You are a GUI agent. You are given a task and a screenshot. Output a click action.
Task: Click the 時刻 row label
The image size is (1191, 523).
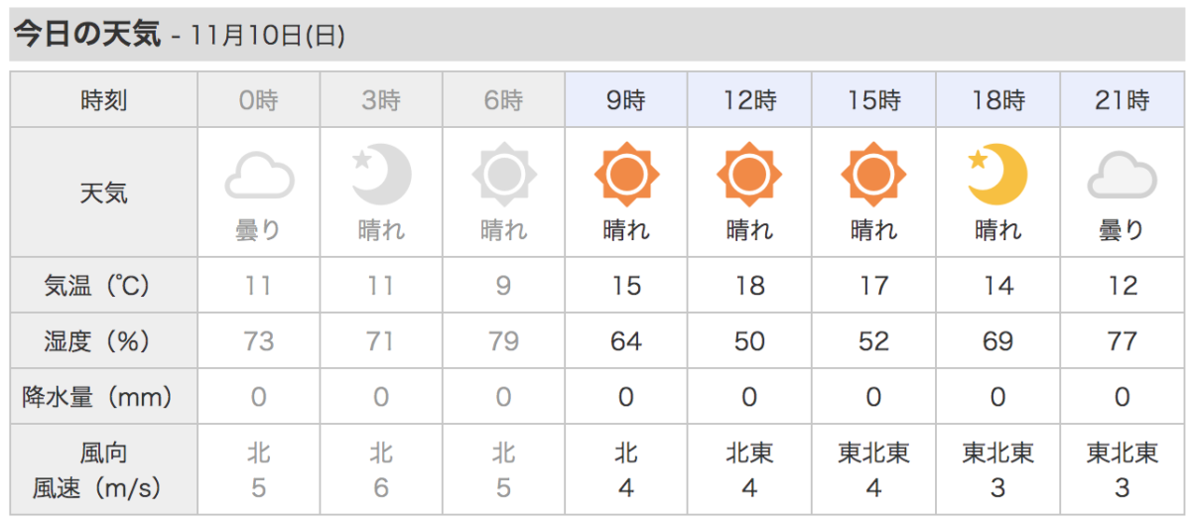104,99
